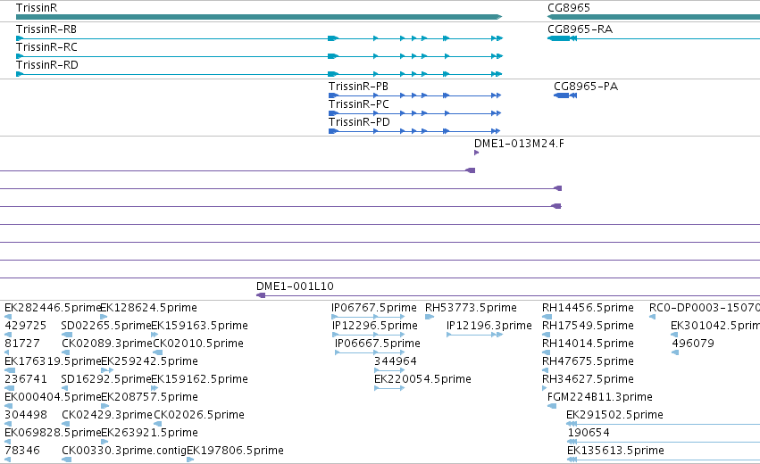The width and height of the screenshot is (760, 464).
Task: Select the CG8965-RA transcript glyph
Action: [654, 38]
